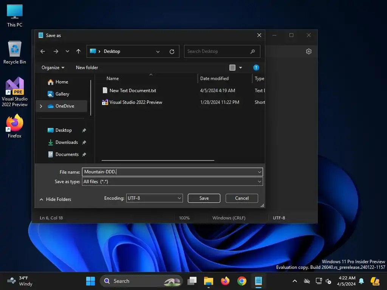Screen dimensions: 387x290
Task: Open the Organize menu
Action: coord(53,68)
